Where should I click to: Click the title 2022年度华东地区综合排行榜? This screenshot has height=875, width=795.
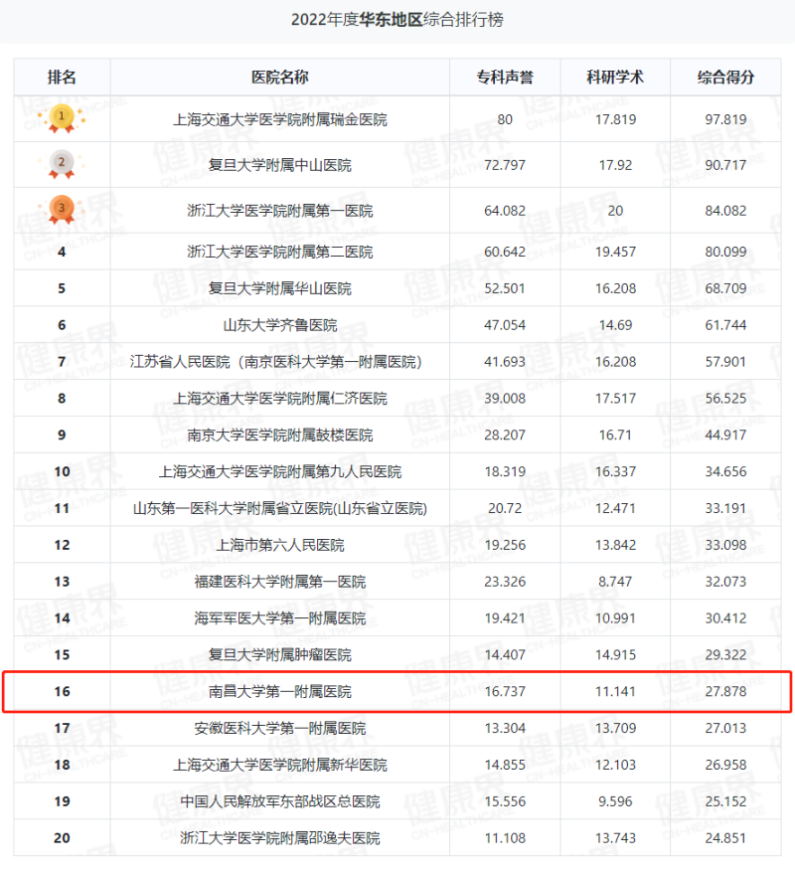point(397,20)
